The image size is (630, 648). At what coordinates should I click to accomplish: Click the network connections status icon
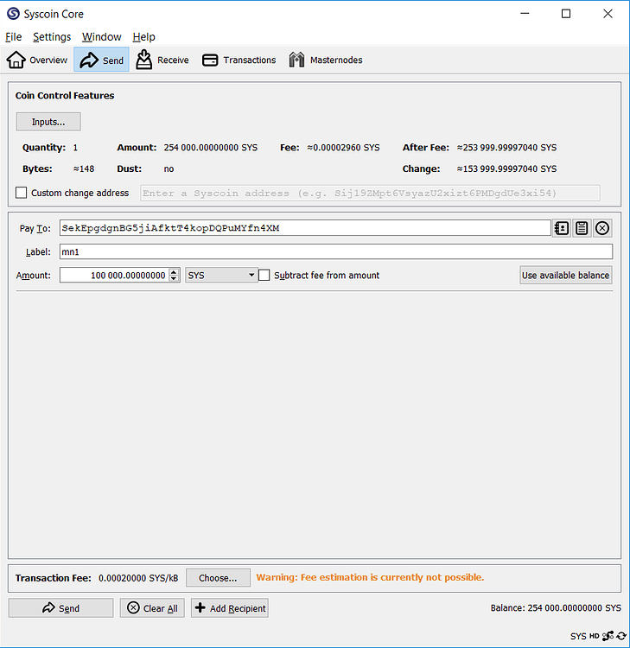pos(608,636)
